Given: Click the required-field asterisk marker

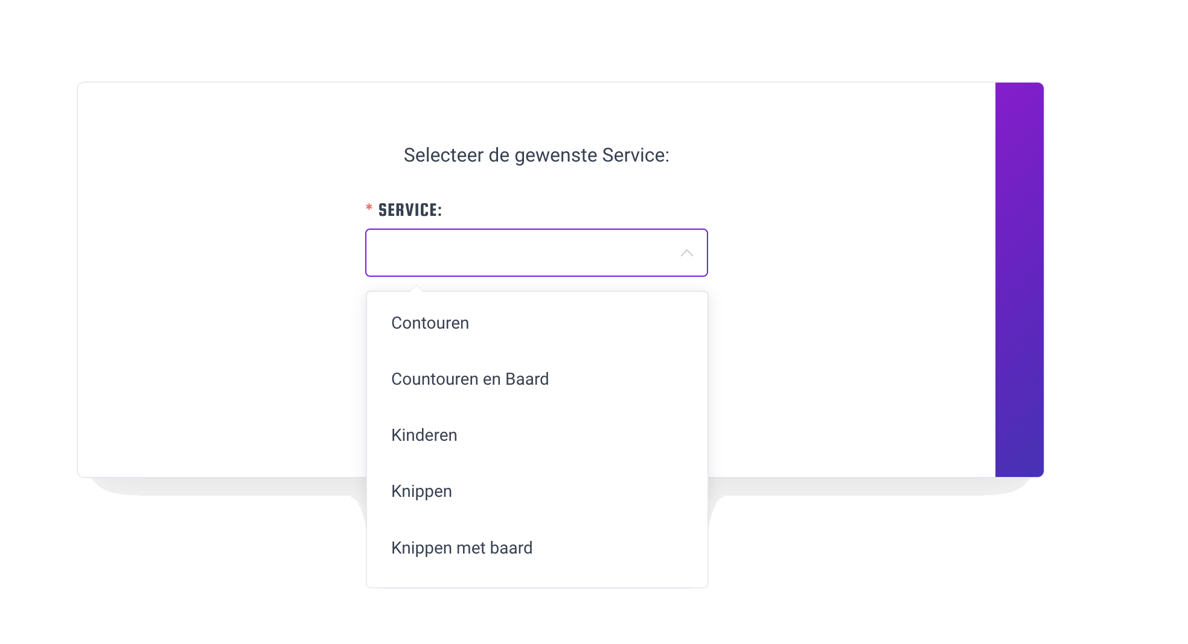Looking at the screenshot, I should point(368,208).
